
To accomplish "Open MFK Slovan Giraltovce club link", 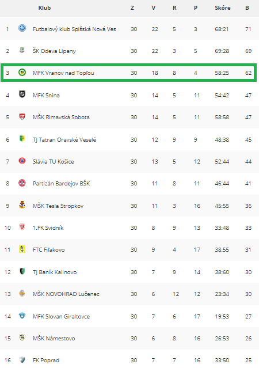I will click(x=61, y=316).
